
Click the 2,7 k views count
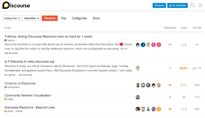[184, 85]
